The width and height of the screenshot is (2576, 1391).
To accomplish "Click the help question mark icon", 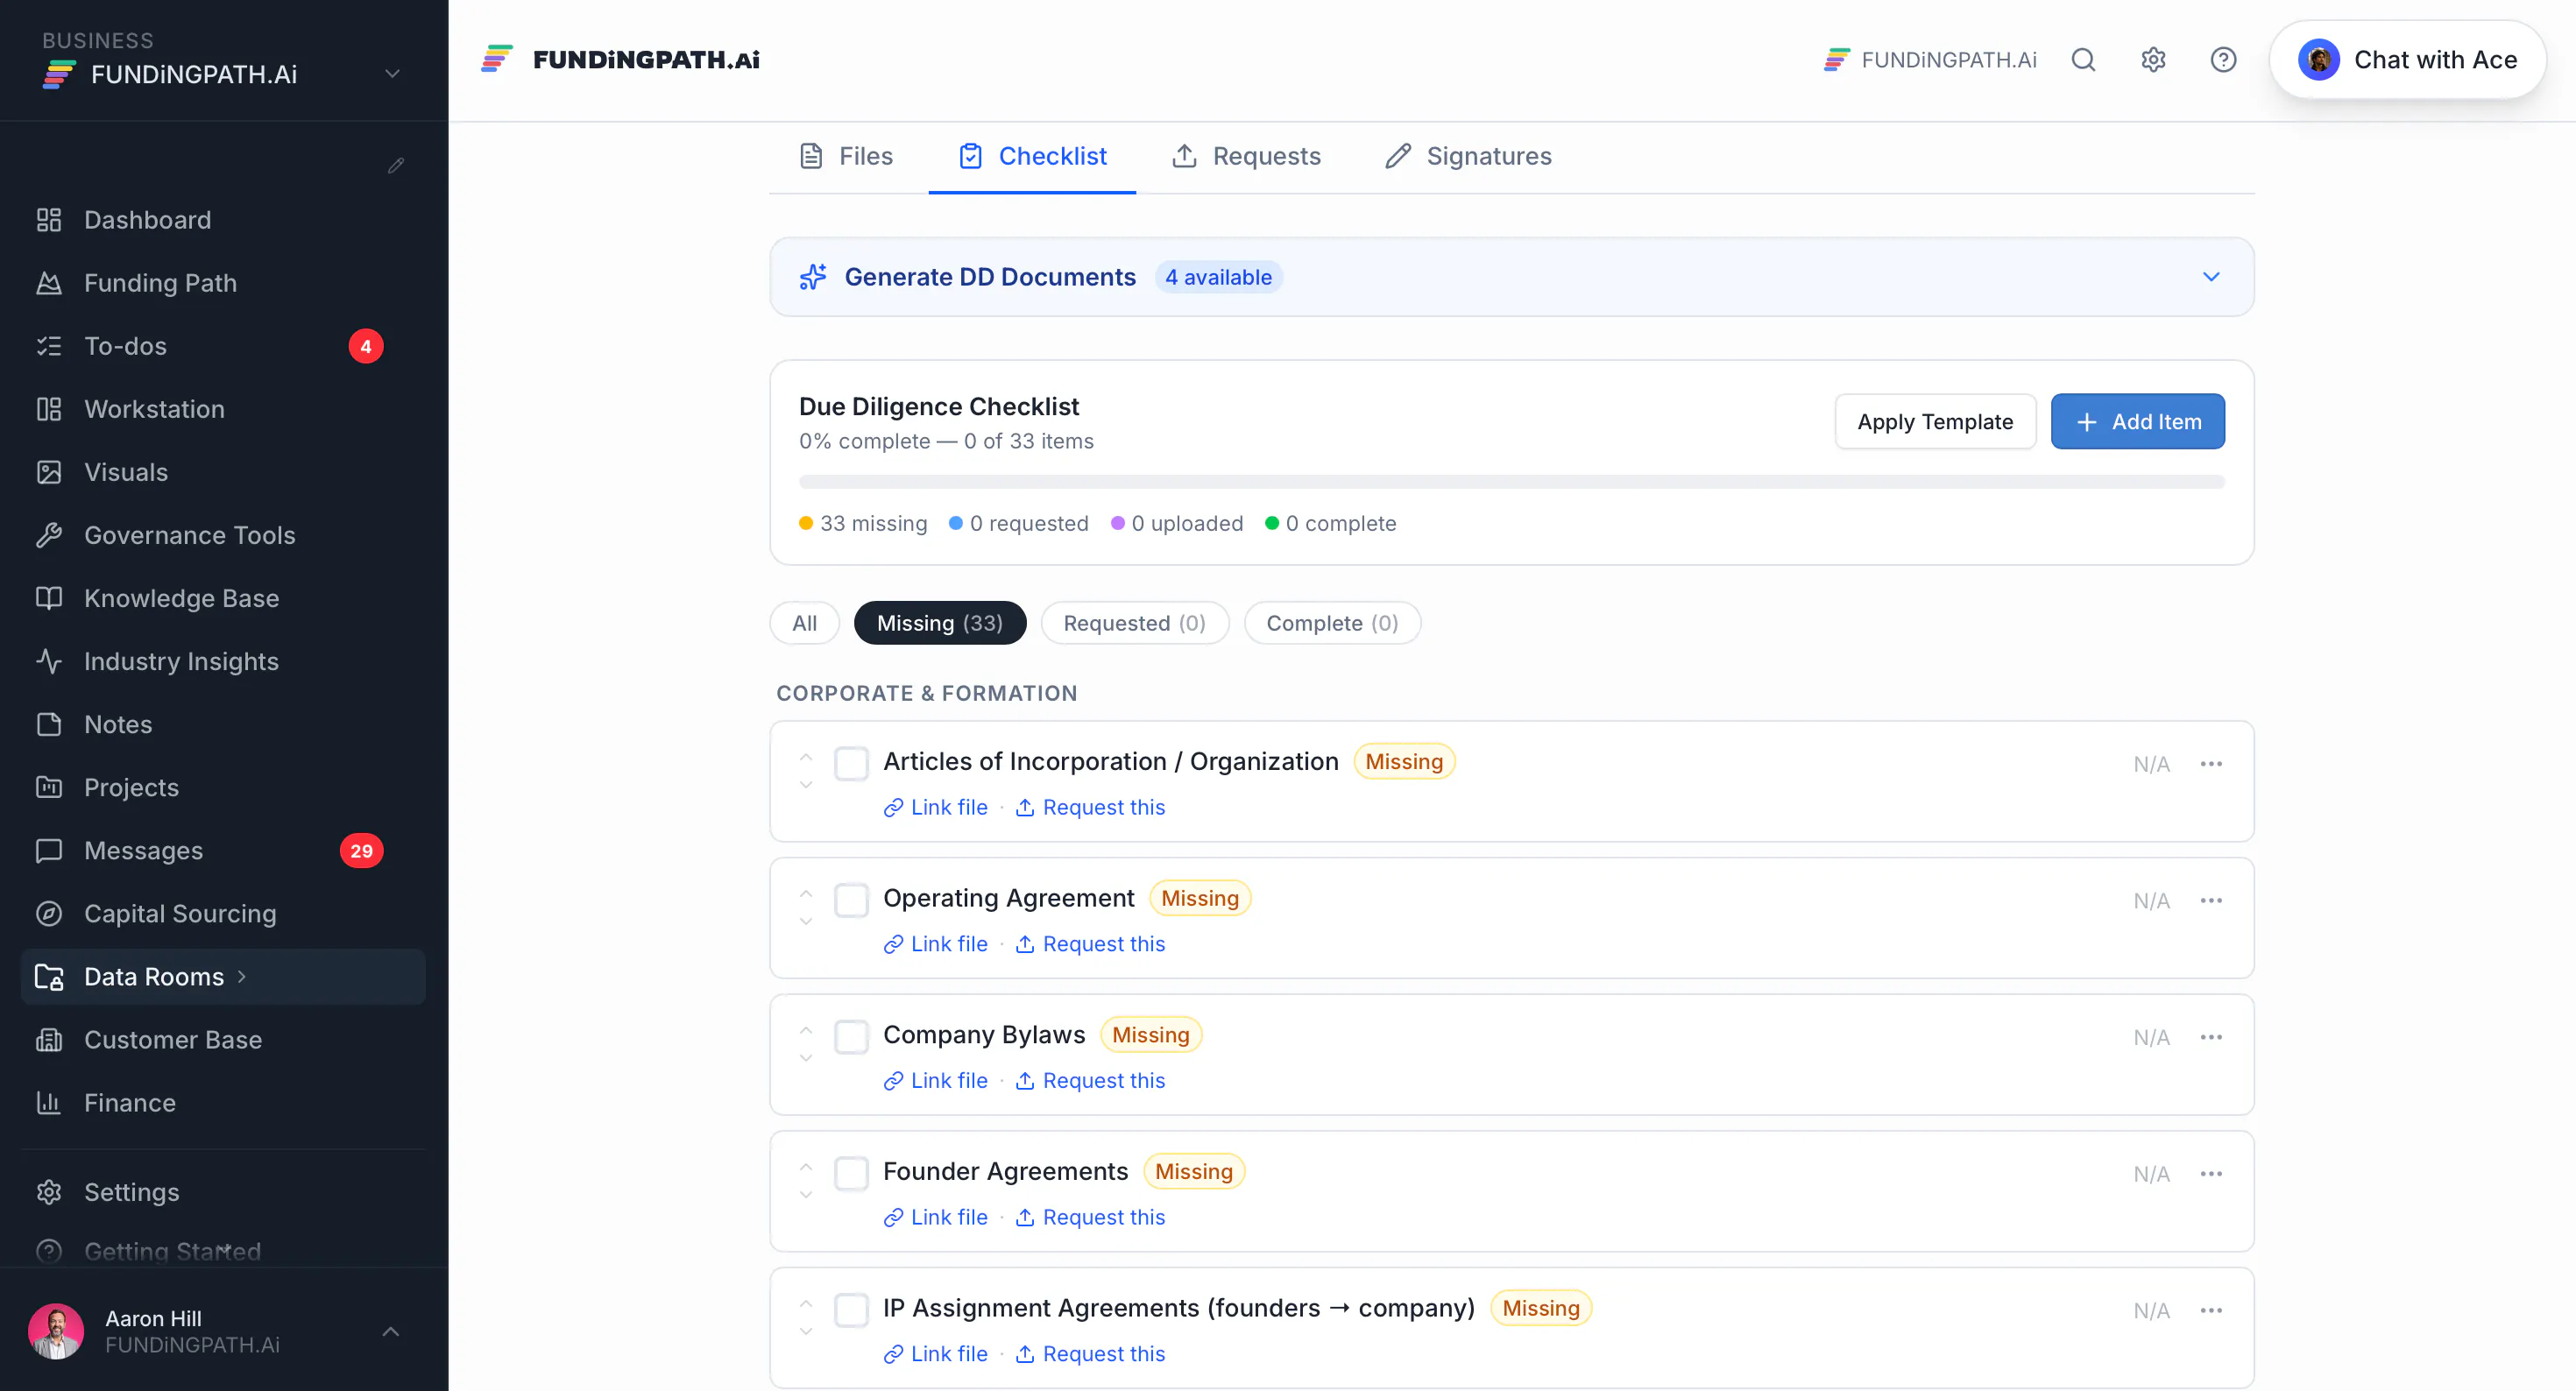I will [x=2223, y=60].
